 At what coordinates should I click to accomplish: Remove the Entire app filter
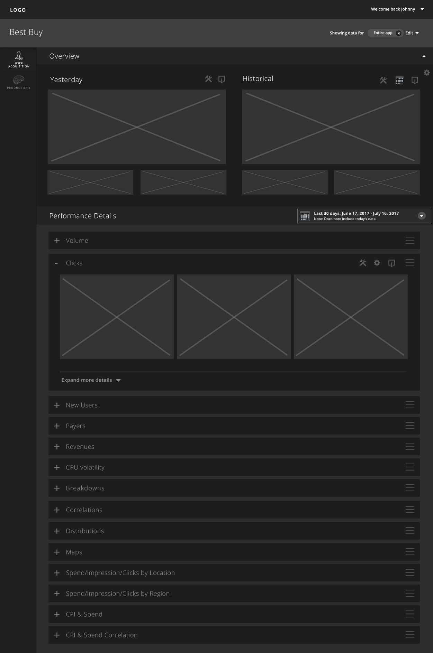399,33
